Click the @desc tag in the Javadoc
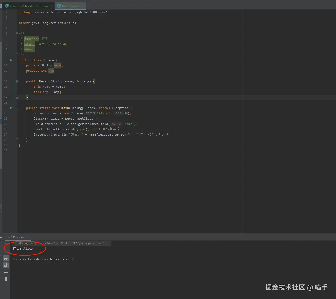Image resolution: width=336 pixels, height=299 pixels. (30, 49)
